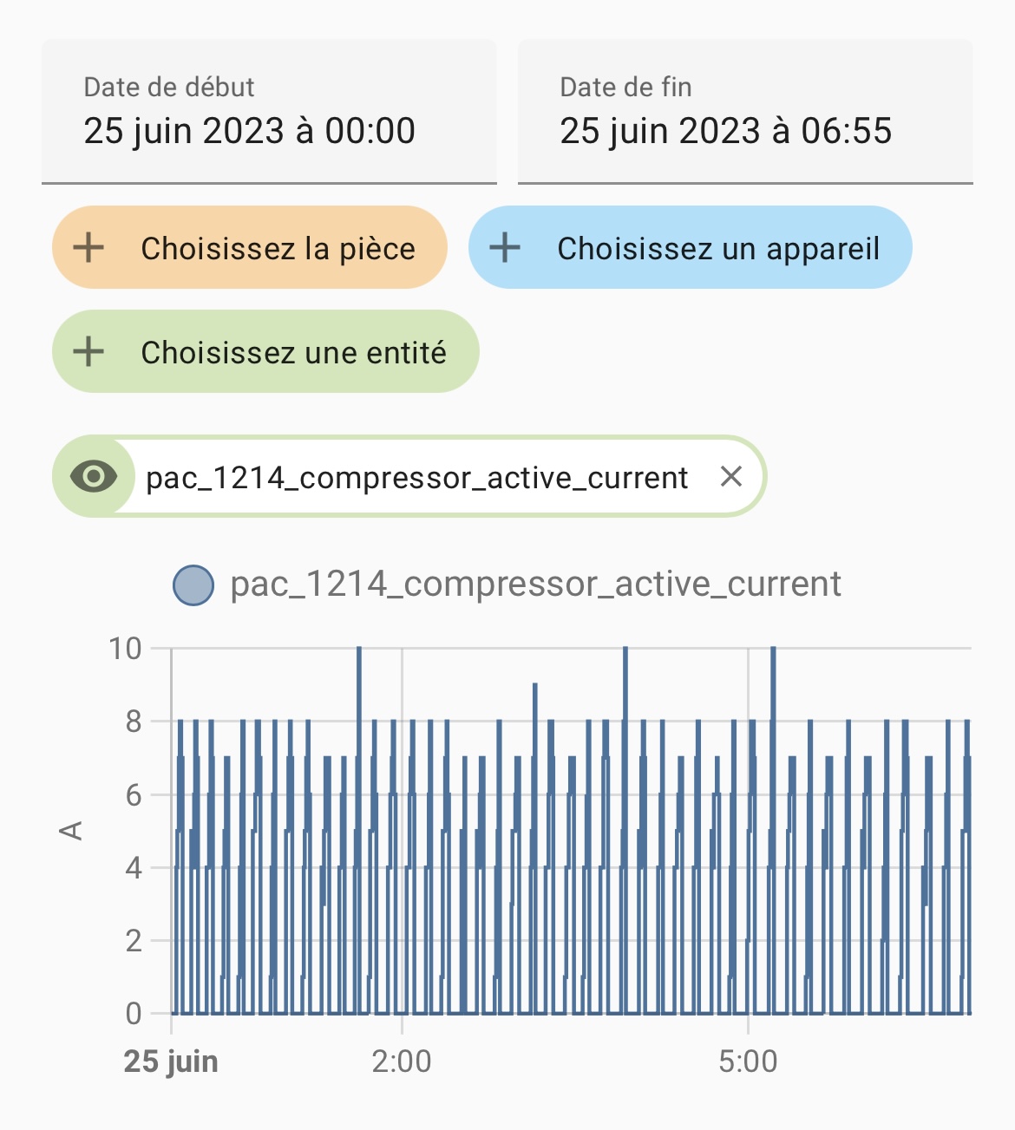Screen dimensions: 1015x1130
Task: Remove pac_1214_compressor_active_current chip with X
Action: tap(731, 476)
